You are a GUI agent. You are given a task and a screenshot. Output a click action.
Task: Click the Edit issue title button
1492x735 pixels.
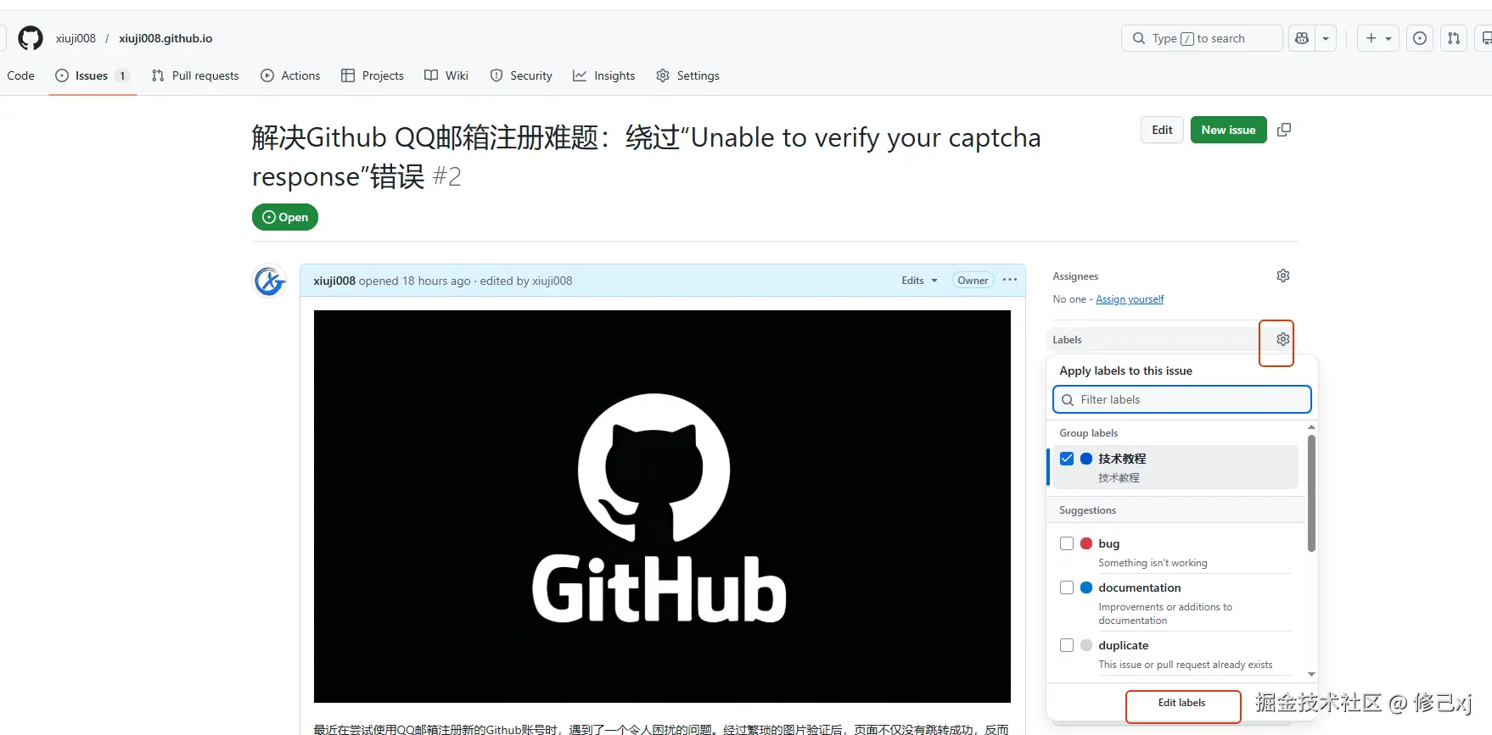pyautogui.click(x=1162, y=130)
